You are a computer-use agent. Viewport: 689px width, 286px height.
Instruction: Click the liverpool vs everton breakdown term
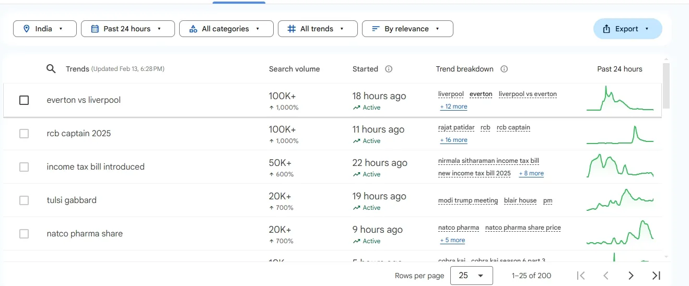(528, 94)
